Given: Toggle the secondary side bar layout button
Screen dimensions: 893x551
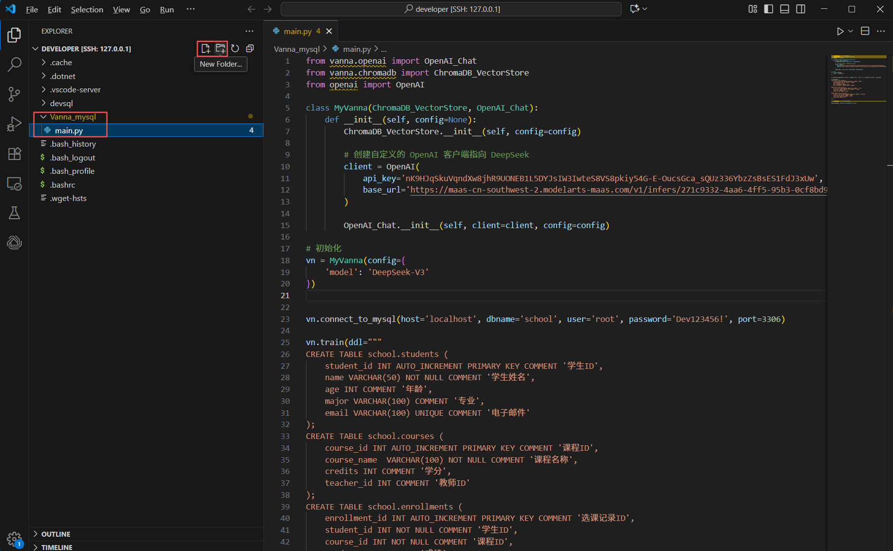Looking at the screenshot, I should click(x=801, y=9).
